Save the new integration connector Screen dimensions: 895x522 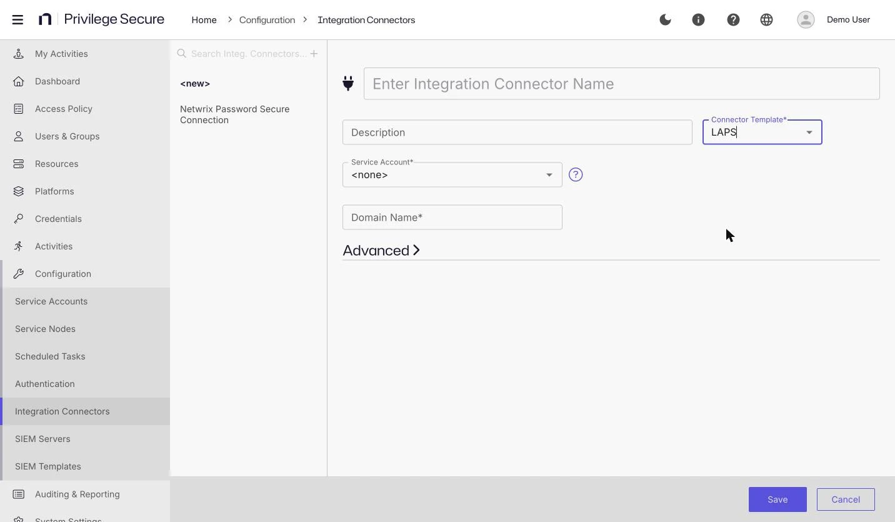777,499
